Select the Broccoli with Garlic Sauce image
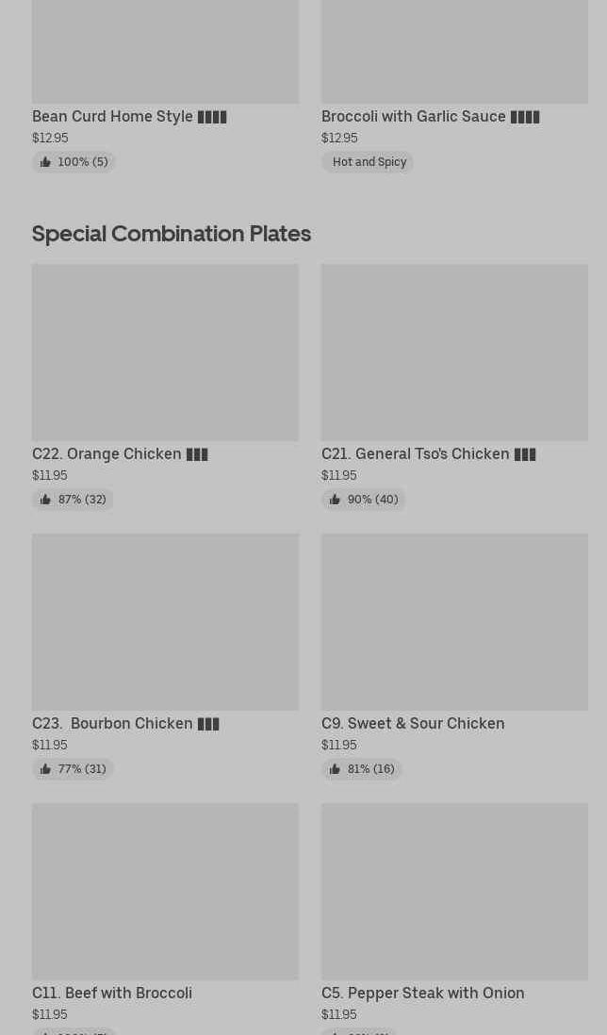 pyautogui.click(x=454, y=51)
